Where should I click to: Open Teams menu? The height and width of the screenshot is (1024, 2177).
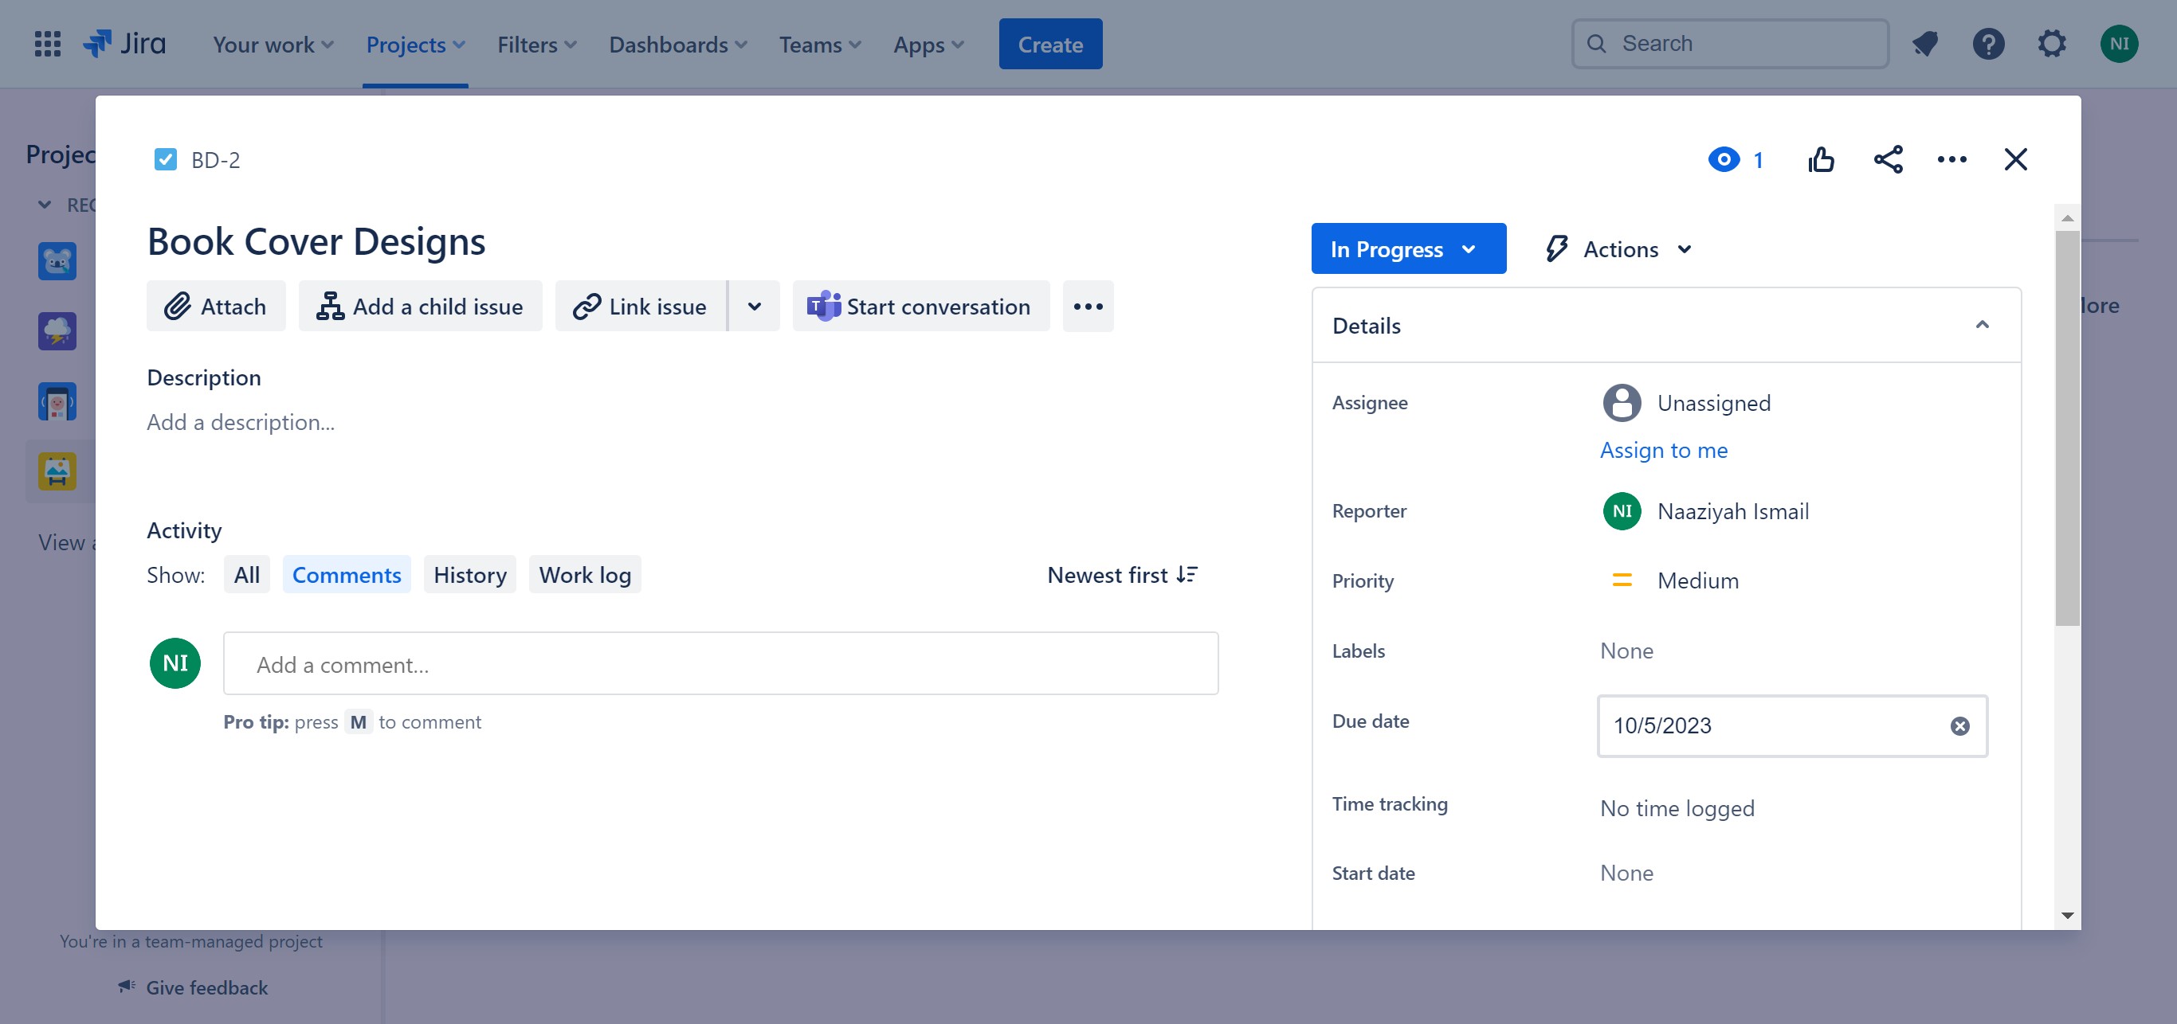coord(820,44)
